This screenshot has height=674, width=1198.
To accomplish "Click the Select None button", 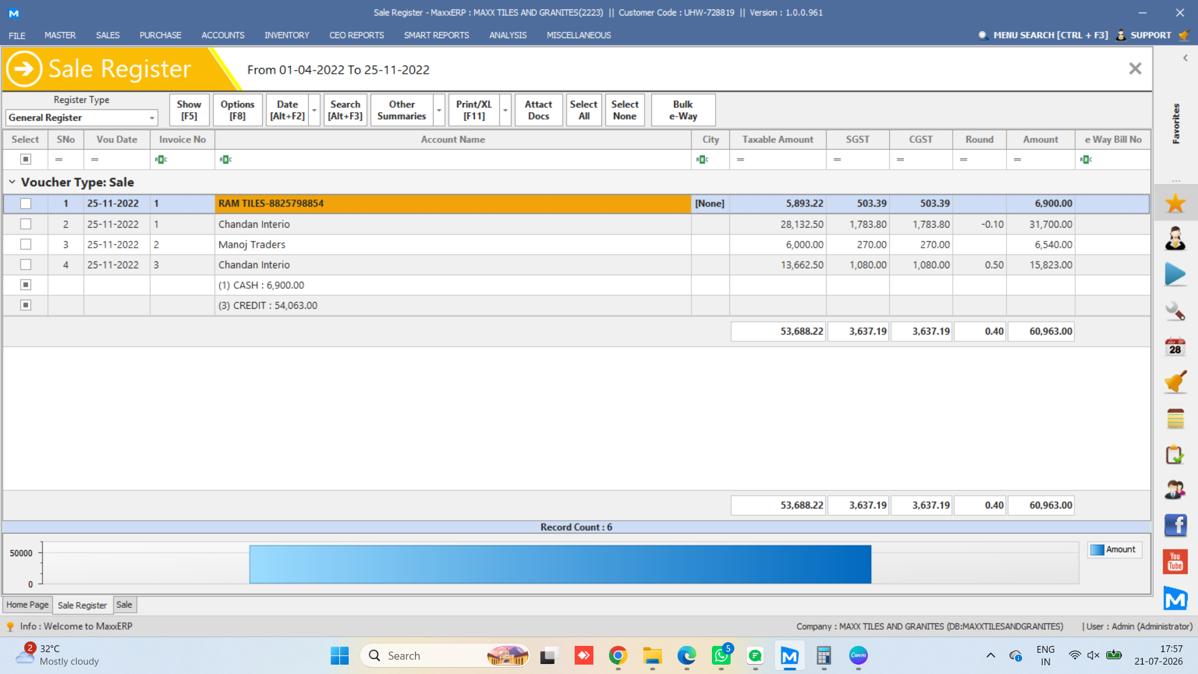I will point(625,110).
